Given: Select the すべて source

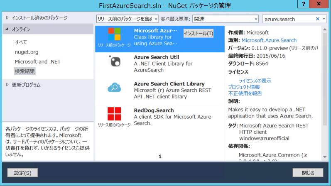Looking at the screenshot, I should (x=21, y=42).
